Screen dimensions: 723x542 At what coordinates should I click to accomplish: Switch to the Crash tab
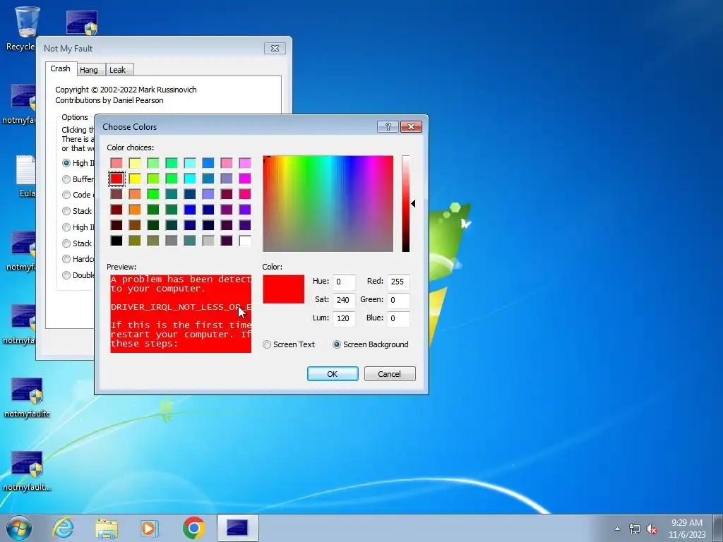coord(61,68)
